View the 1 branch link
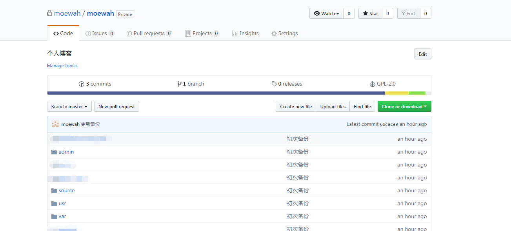 [x=191, y=84]
